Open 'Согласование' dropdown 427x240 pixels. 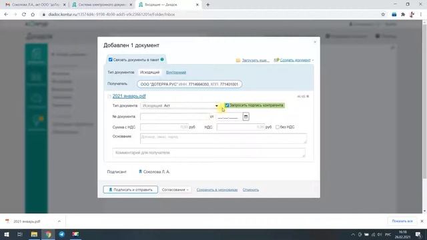click(175, 189)
